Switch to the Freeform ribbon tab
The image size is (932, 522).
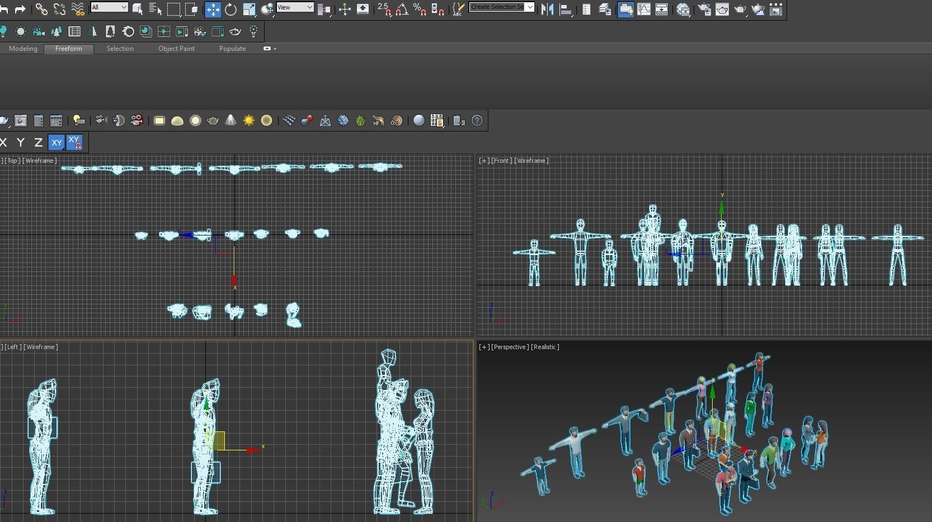69,49
